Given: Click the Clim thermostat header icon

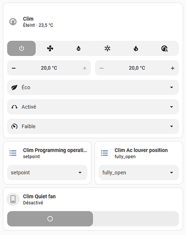Looking at the screenshot, I should [13, 22].
